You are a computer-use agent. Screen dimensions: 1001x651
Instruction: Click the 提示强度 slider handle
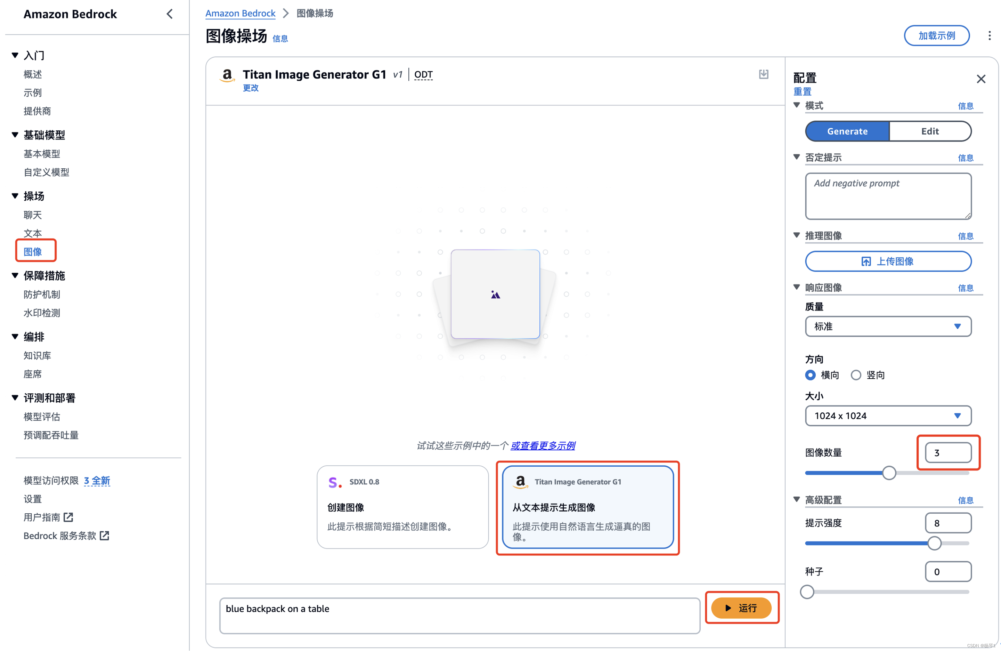[934, 543]
